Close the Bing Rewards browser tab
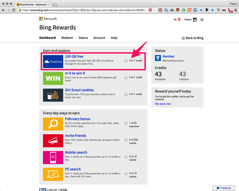The width and height of the screenshot is (239, 191). pyautogui.click(x=49, y=4)
